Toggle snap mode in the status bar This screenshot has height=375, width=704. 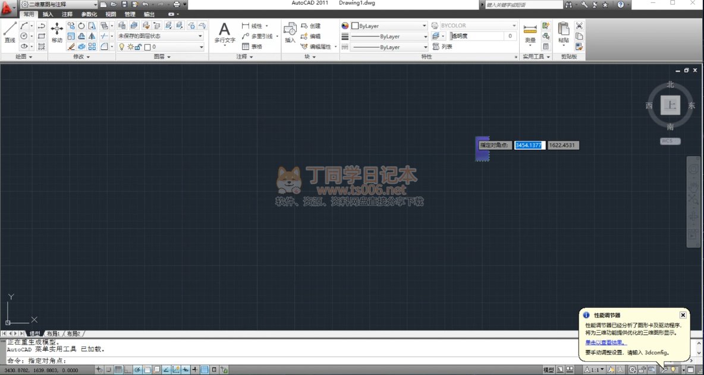(109, 370)
